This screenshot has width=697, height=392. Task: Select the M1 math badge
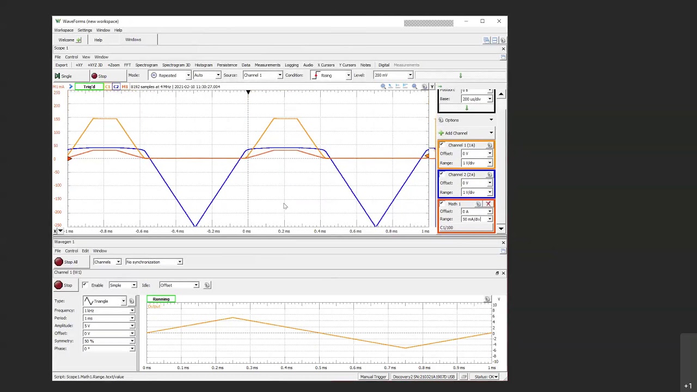point(125,87)
